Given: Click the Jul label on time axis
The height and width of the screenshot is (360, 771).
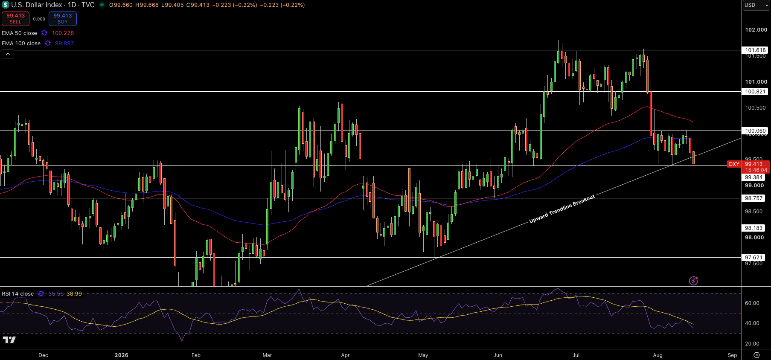Looking at the screenshot, I should 576,355.
